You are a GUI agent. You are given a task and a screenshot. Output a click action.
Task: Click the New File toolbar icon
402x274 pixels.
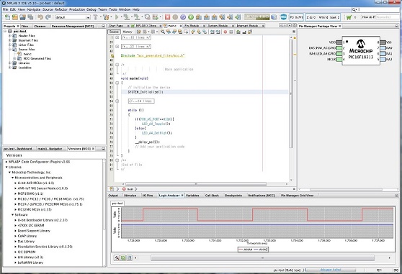pos(7,17)
